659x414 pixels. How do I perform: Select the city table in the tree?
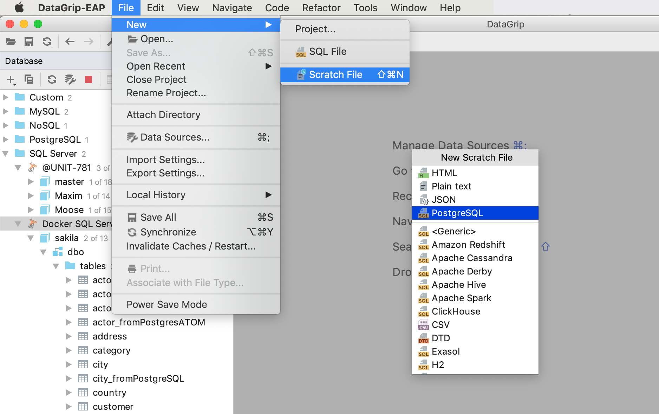click(x=100, y=364)
